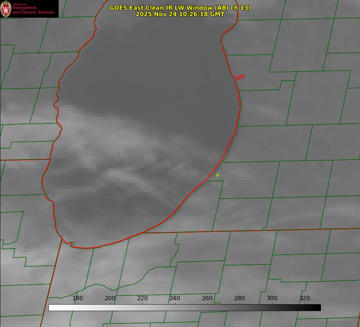Click the small red peninsula outline on the east shore

click(239, 77)
